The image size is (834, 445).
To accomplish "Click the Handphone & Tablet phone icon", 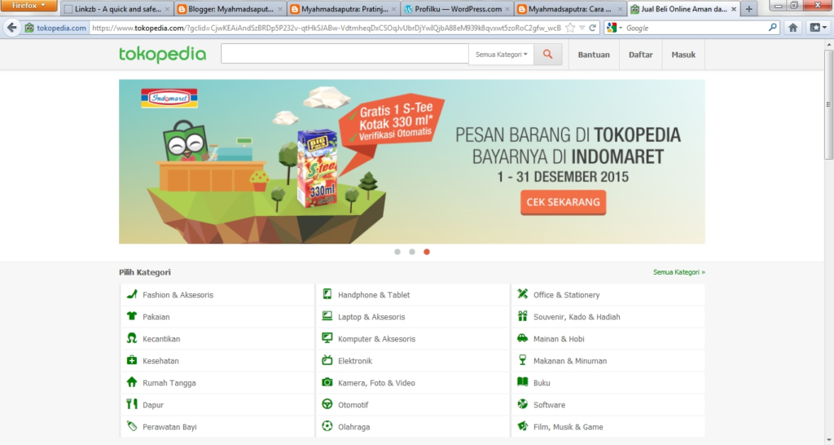I will (x=327, y=294).
